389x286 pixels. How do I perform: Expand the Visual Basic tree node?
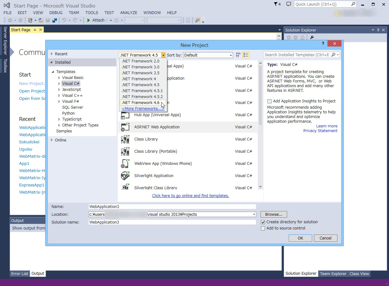(59, 77)
